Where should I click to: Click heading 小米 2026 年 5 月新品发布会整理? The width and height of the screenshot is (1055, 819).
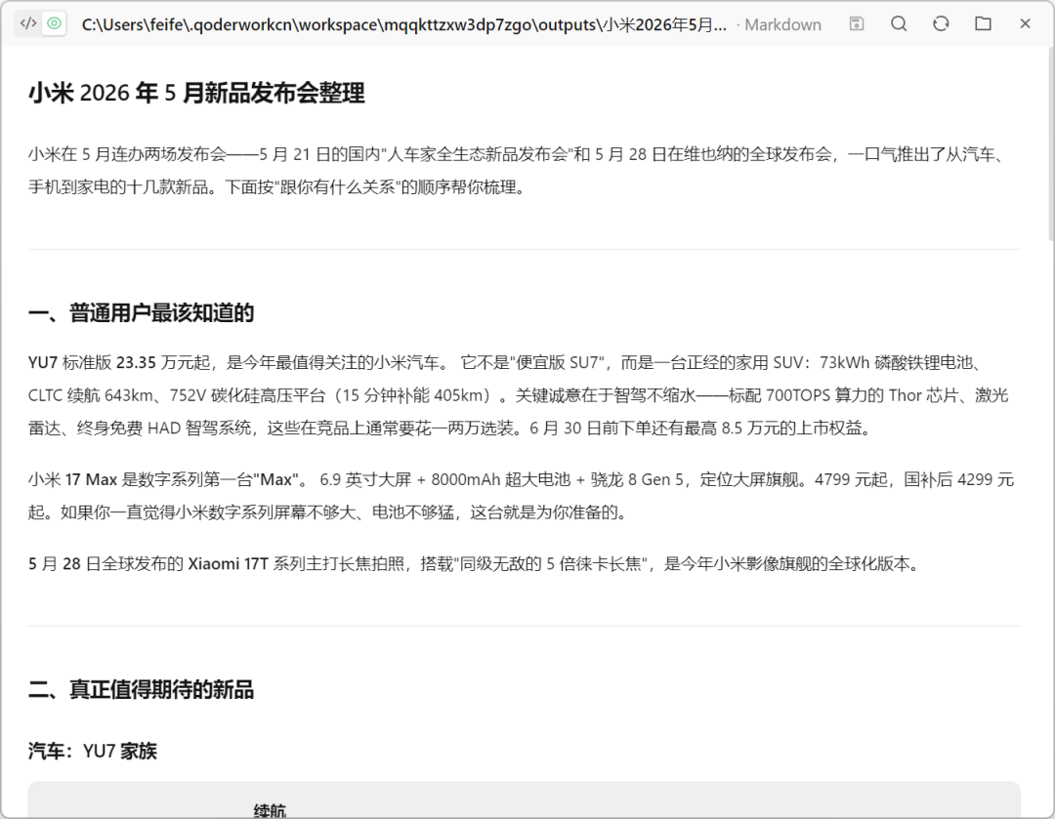click(x=196, y=93)
